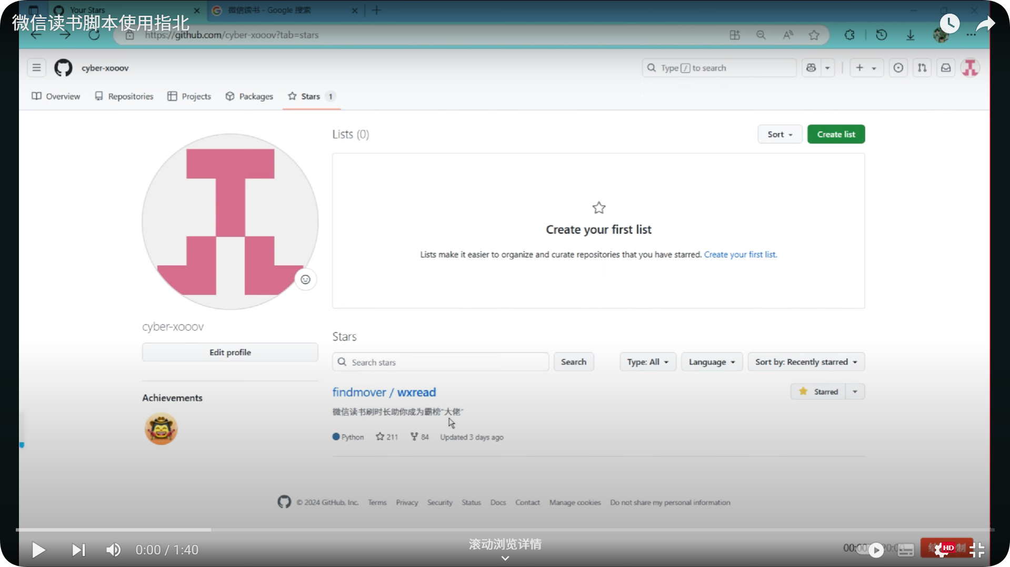
Task: Open the Security footer link
Action: pyautogui.click(x=440, y=503)
